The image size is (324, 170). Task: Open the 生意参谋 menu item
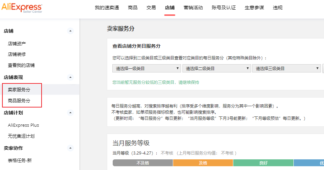(254, 8)
